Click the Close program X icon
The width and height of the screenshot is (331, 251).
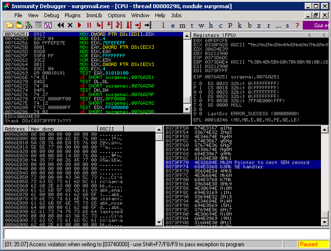tap(70, 25)
